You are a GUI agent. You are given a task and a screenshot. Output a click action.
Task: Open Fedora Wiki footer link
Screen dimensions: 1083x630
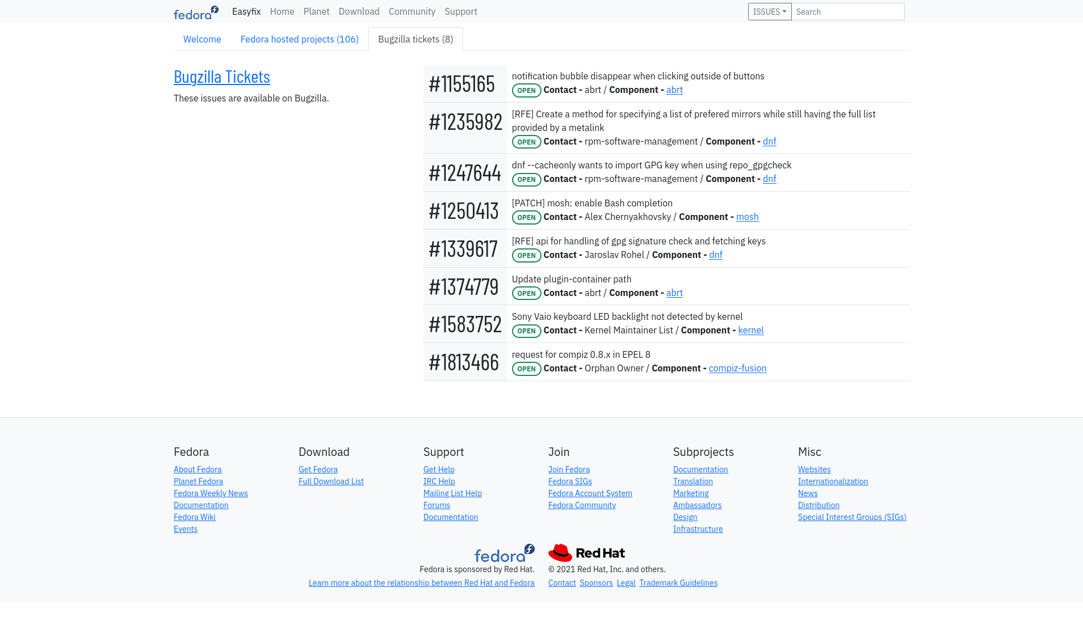pyautogui.click(x=195, y=517)
